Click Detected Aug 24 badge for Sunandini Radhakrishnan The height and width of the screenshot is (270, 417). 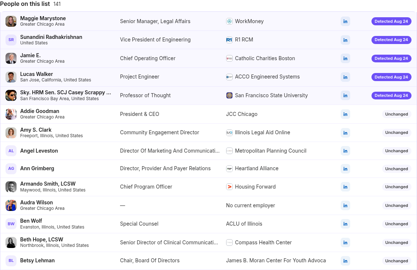[391, 40]
